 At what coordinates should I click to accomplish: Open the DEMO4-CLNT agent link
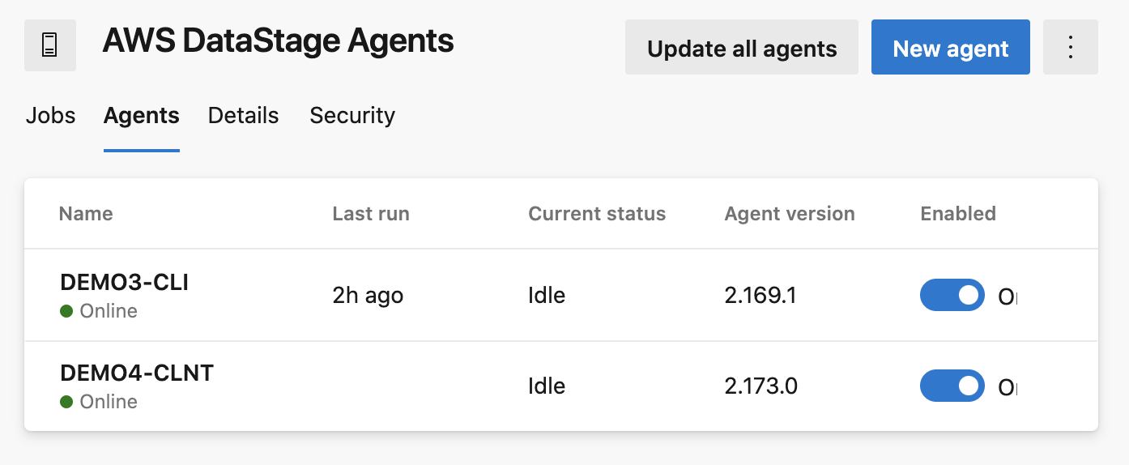click(x=136, y=373)
